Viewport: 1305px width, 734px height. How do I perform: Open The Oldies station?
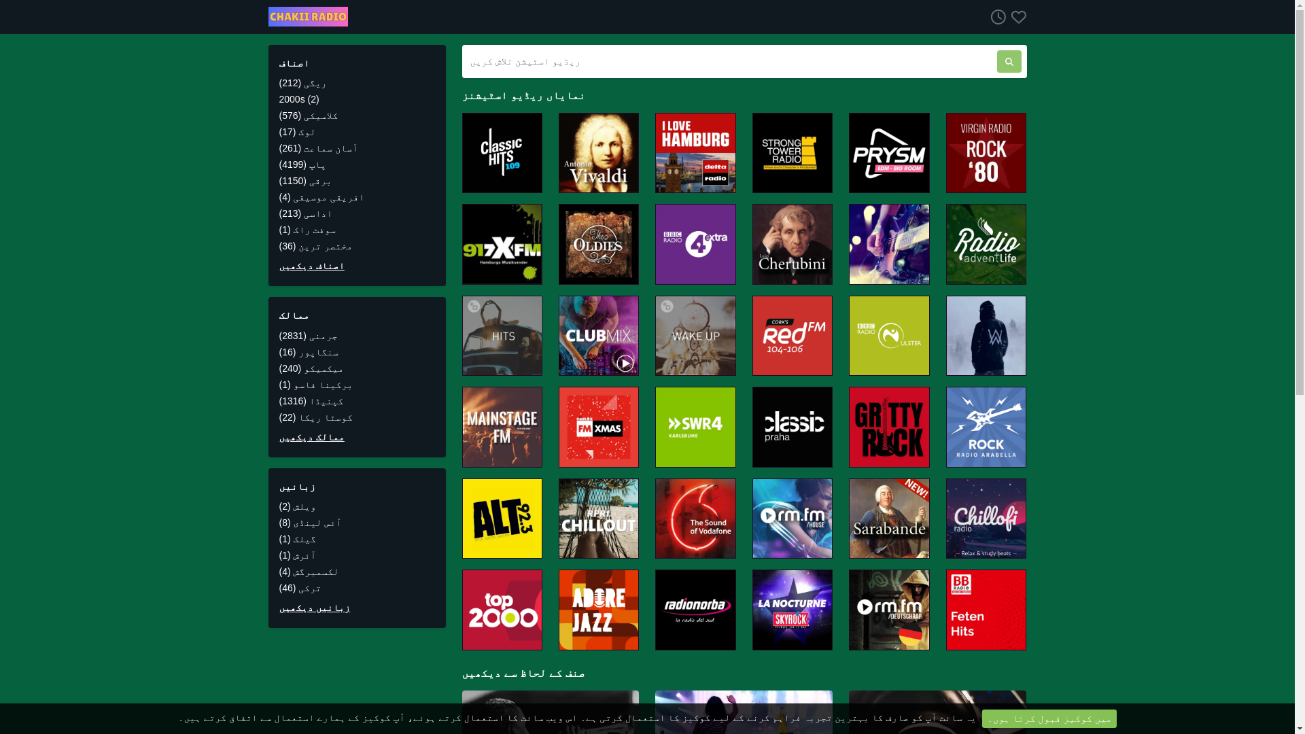coord(599,245)
